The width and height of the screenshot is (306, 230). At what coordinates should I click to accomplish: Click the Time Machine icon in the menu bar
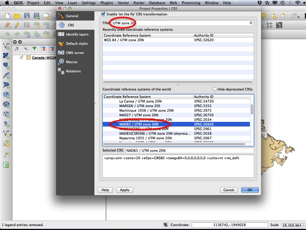(x=282, y=3)
